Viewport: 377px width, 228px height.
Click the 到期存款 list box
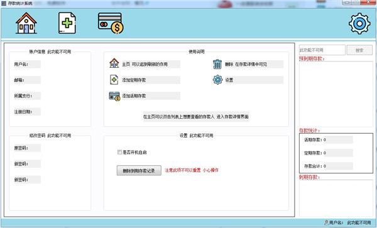336,198
